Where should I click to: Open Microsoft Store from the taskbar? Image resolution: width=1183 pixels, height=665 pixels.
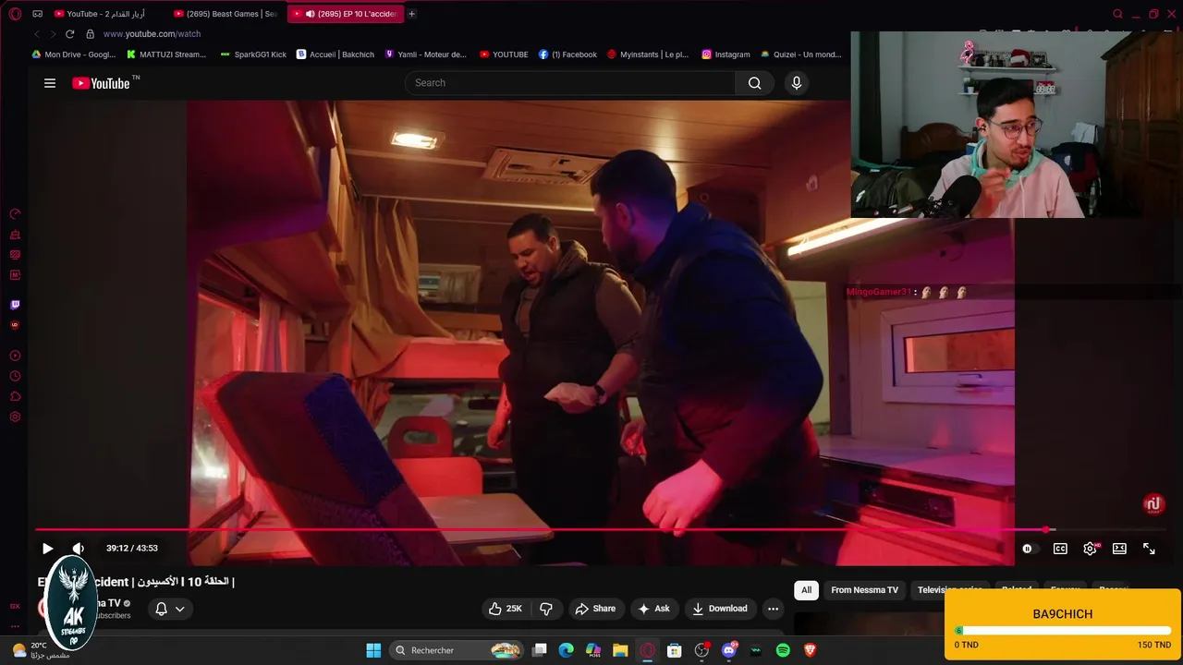pos(675,650)
